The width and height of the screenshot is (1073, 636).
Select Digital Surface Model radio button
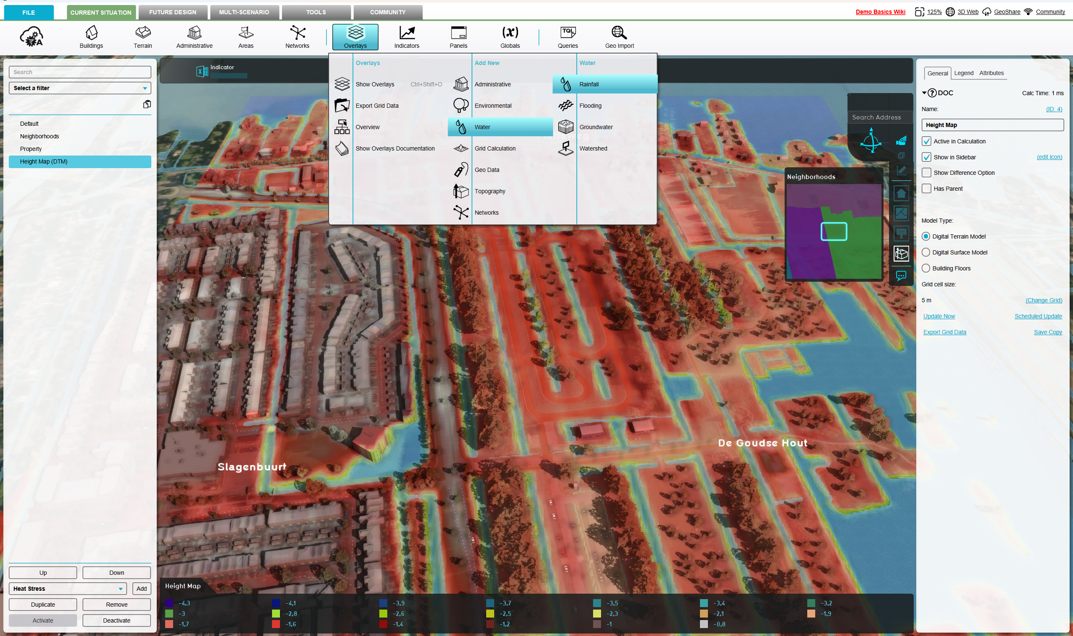point(926,252)
